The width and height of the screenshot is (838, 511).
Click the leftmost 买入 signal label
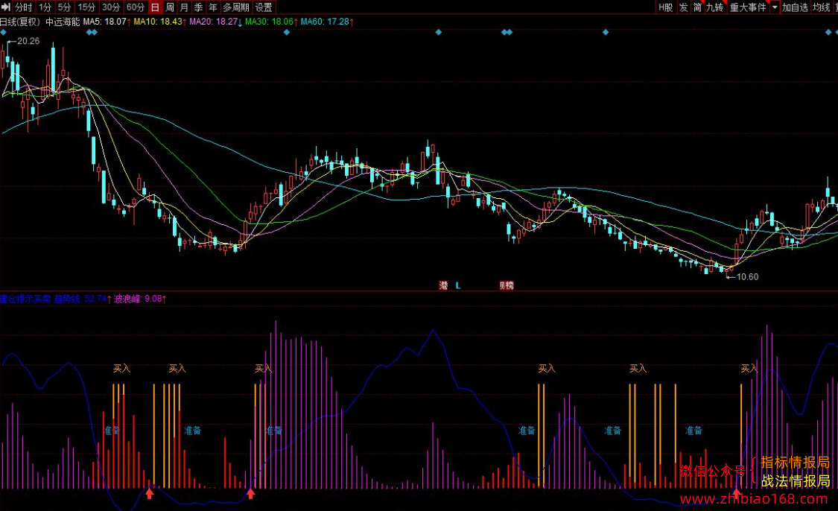click(121, 368)
